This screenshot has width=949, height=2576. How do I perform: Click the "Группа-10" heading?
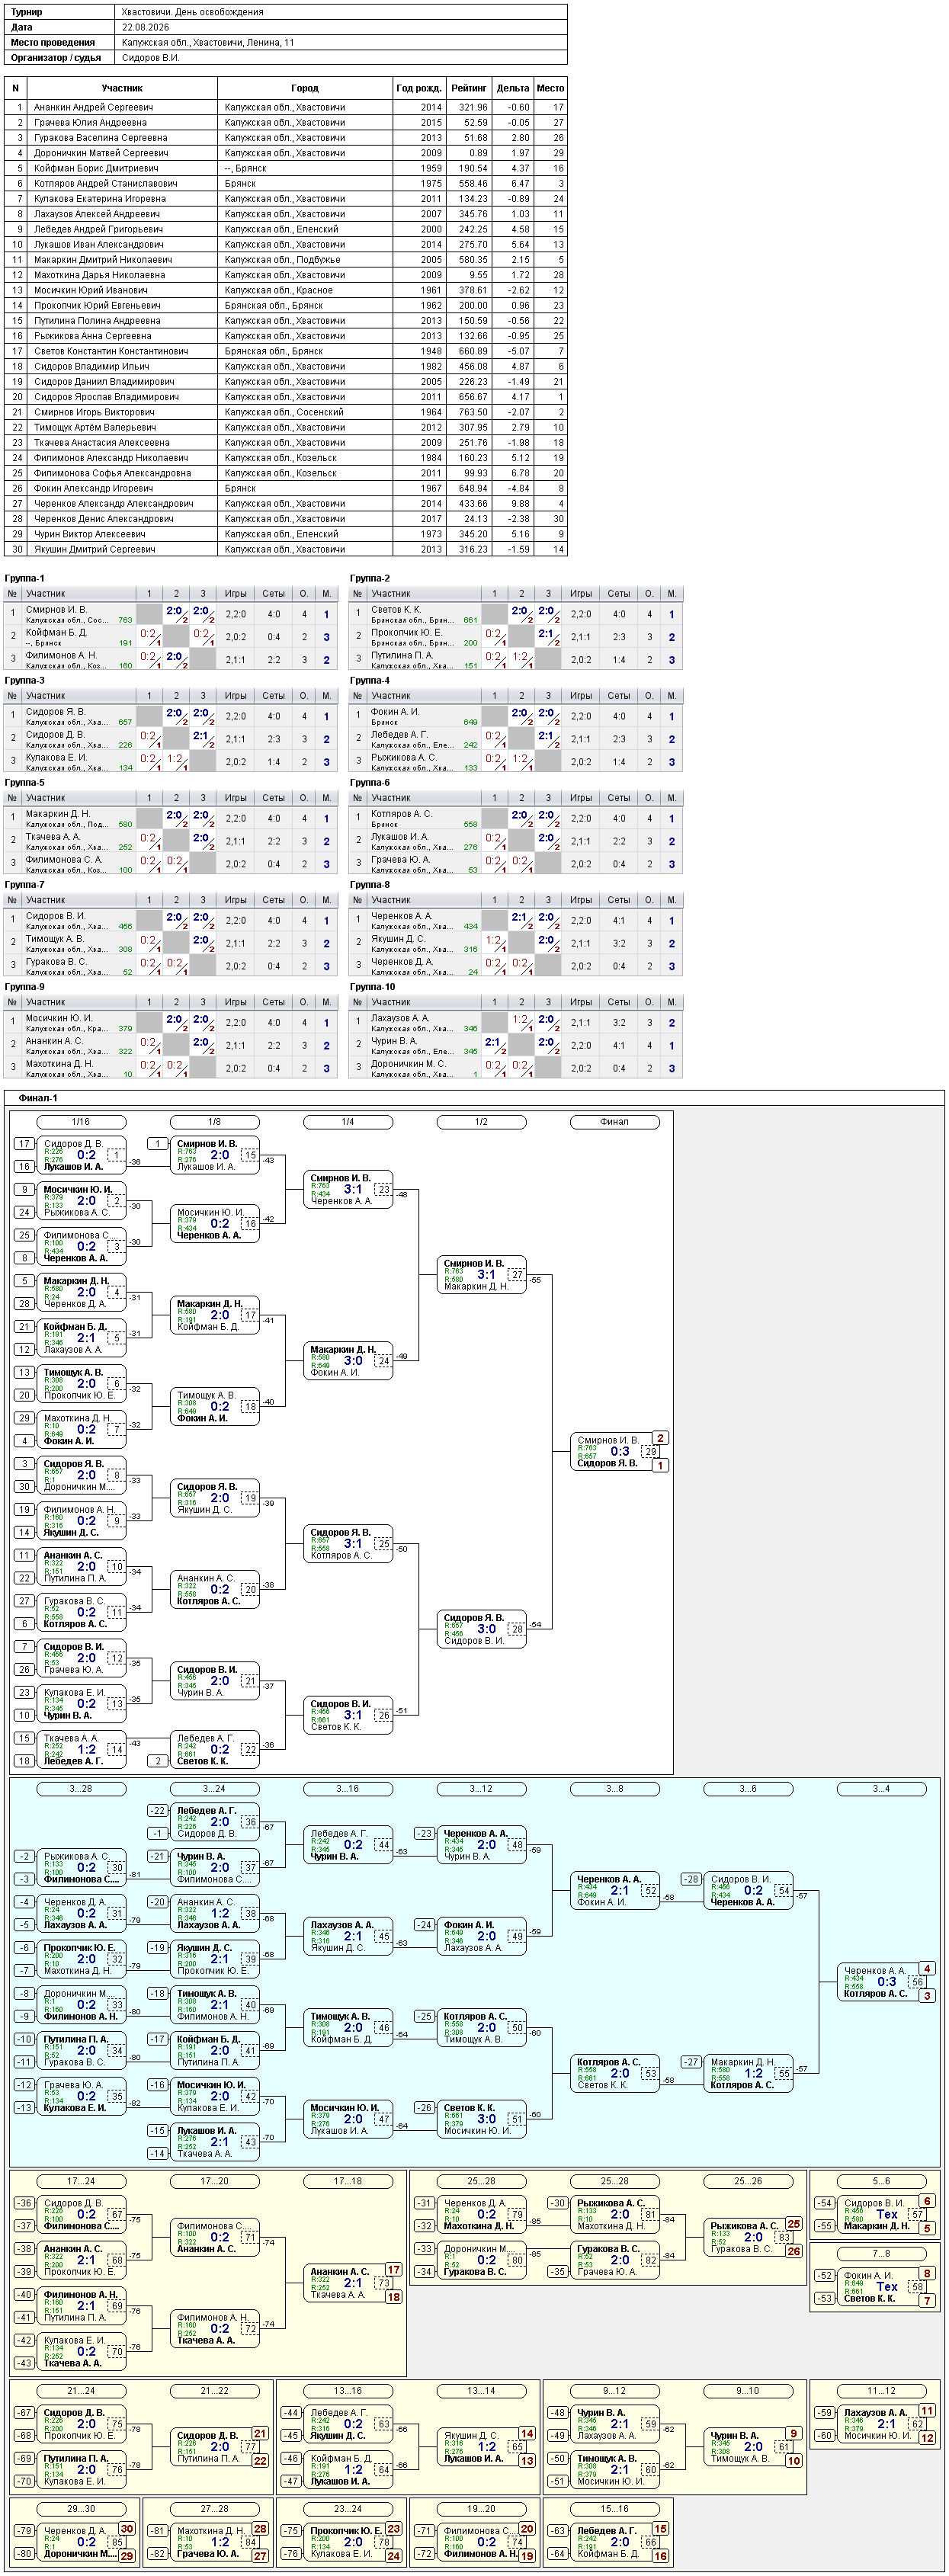coord(373,986)
